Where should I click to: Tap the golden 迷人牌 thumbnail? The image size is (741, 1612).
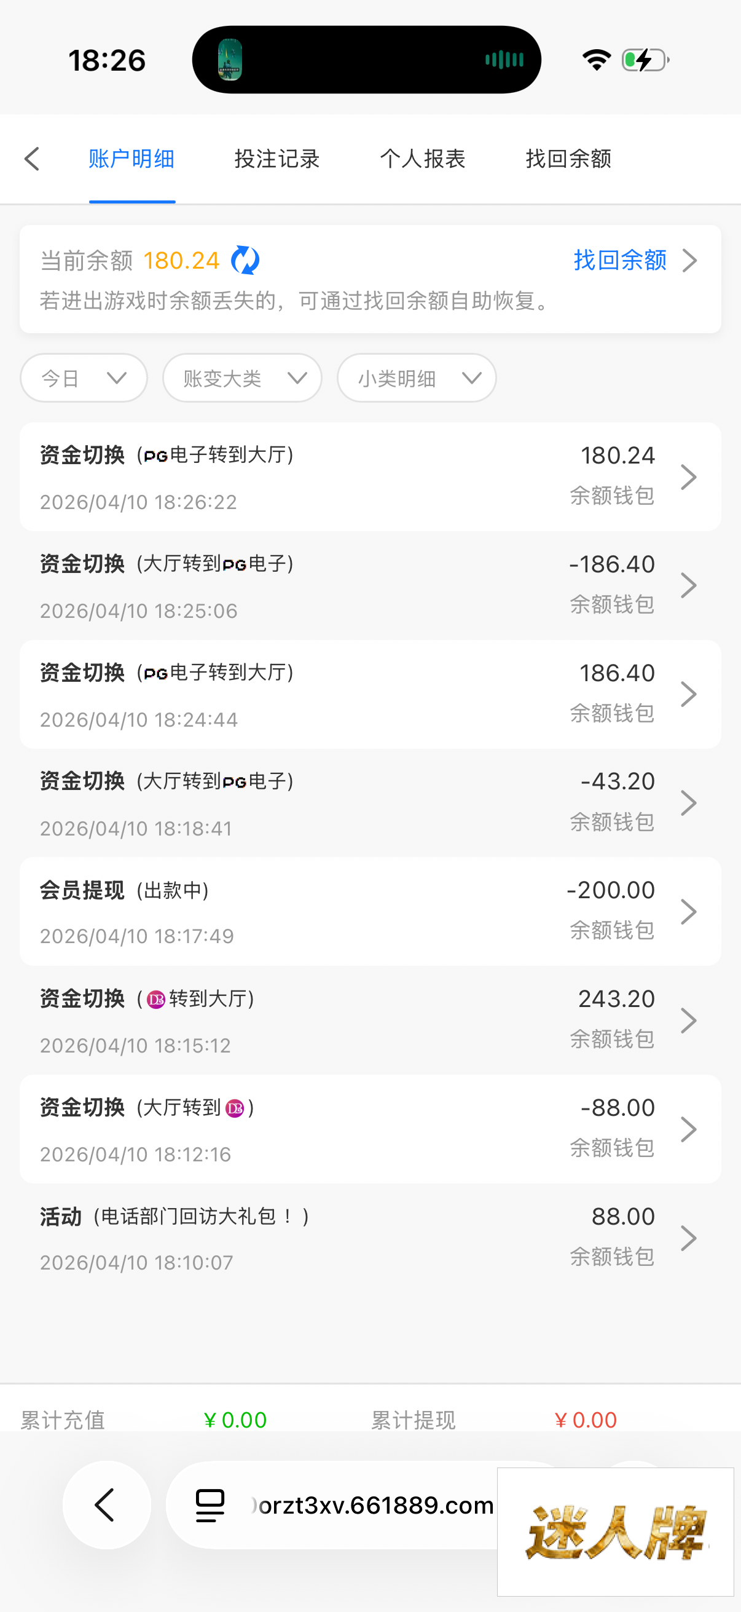[x=615, y=1531]
